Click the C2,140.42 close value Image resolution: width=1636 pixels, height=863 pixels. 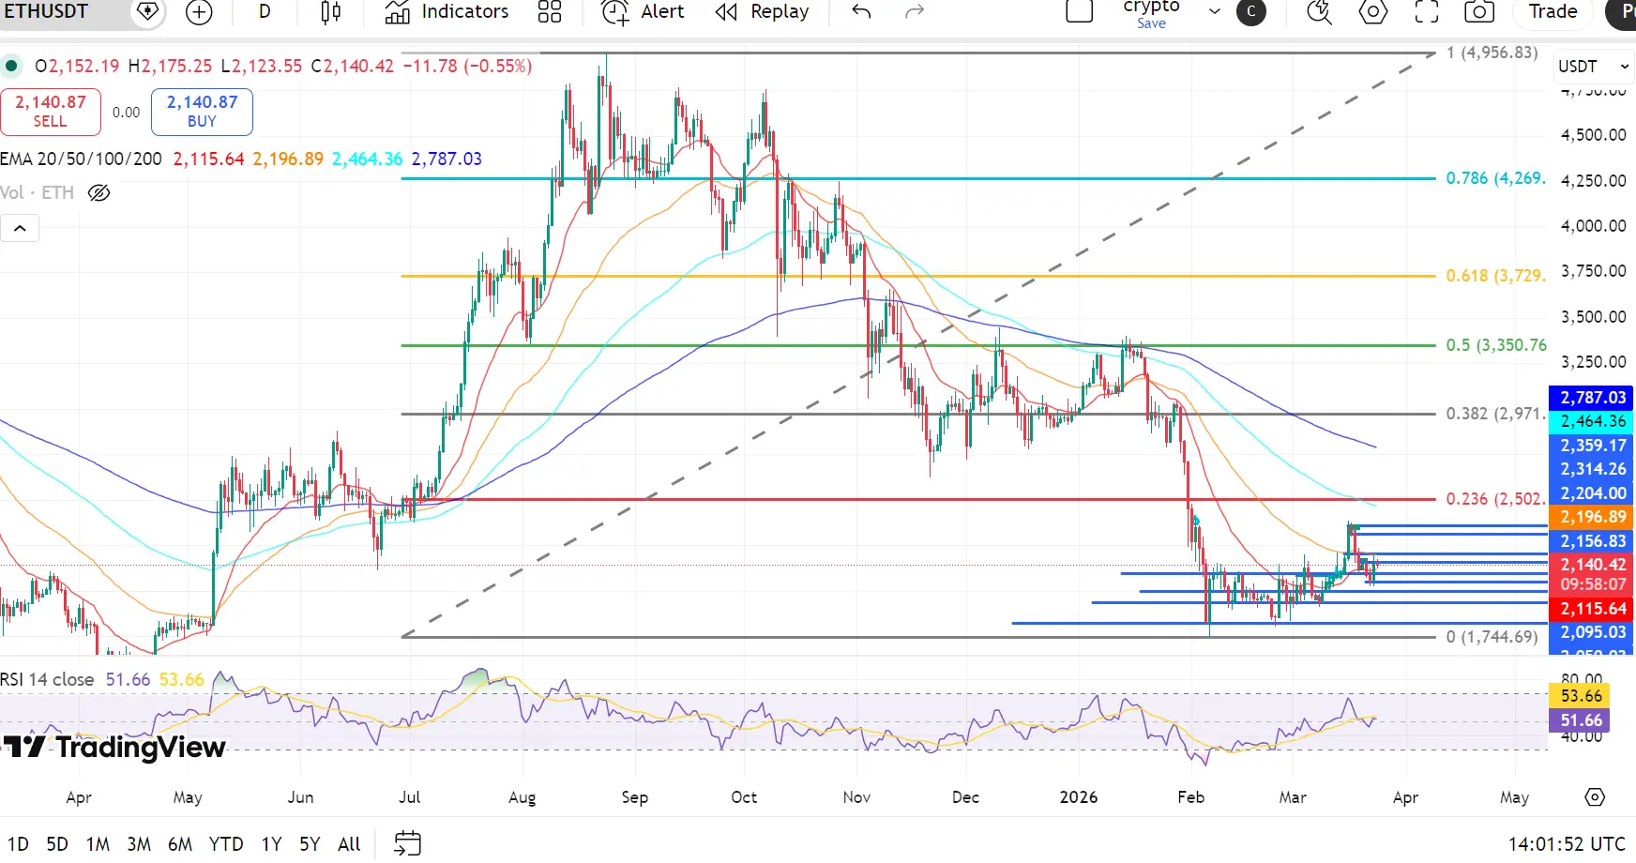353,67
